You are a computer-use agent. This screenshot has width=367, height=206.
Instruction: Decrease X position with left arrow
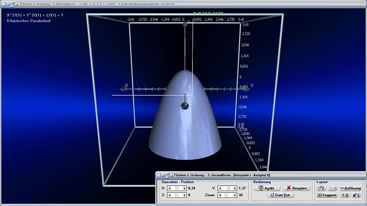pos(170,188)
